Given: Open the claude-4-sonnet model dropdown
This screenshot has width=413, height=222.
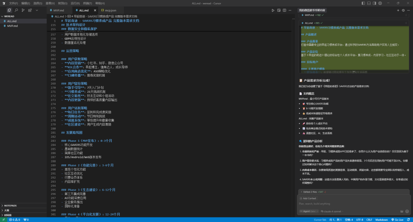Looking at the screenshot, I should click(332, 211).
